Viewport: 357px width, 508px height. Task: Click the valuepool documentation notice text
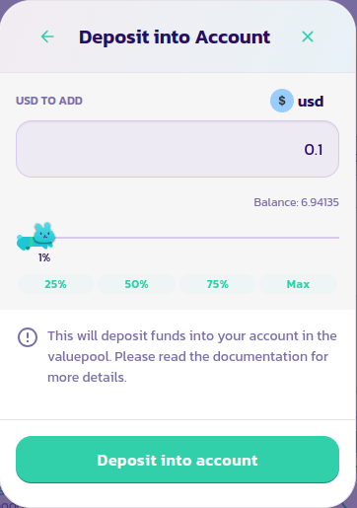[192, 356]
